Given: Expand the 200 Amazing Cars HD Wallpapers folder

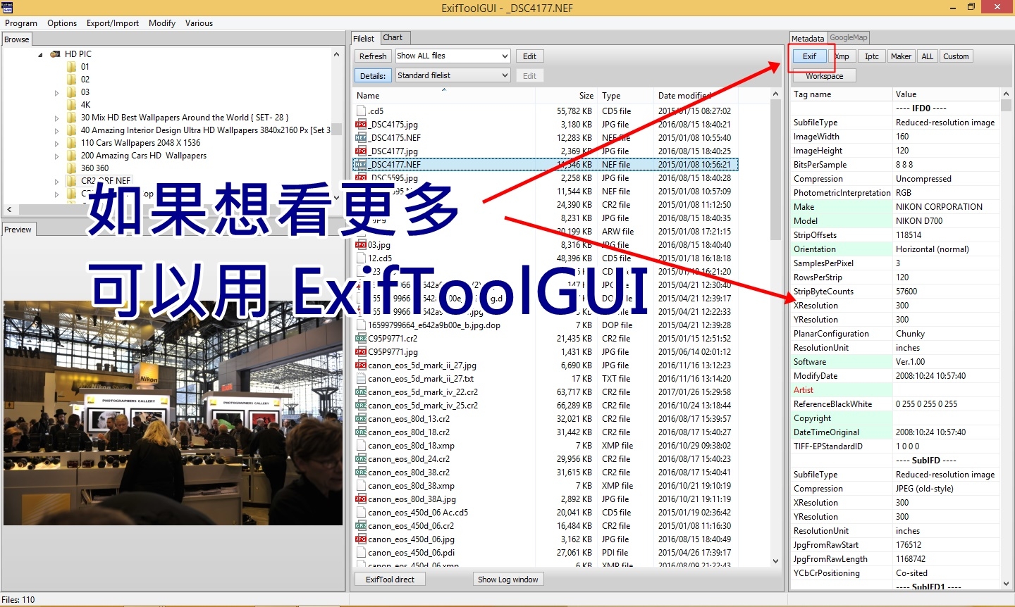Looking at the screenshot, I should coord(56,156).
